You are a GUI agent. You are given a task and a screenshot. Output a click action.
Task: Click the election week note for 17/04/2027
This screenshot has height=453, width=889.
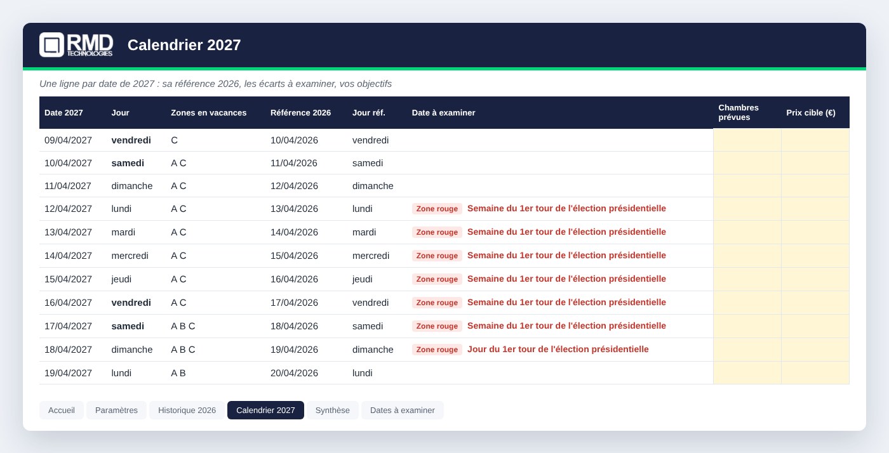tap(566, 326)
